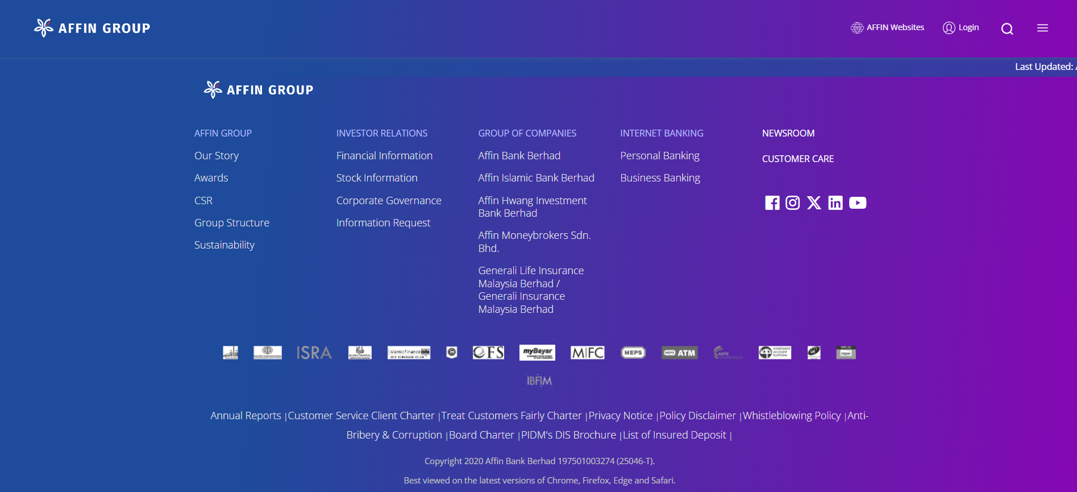
Task: Open List of Insured Deposit
Action: 675,435
